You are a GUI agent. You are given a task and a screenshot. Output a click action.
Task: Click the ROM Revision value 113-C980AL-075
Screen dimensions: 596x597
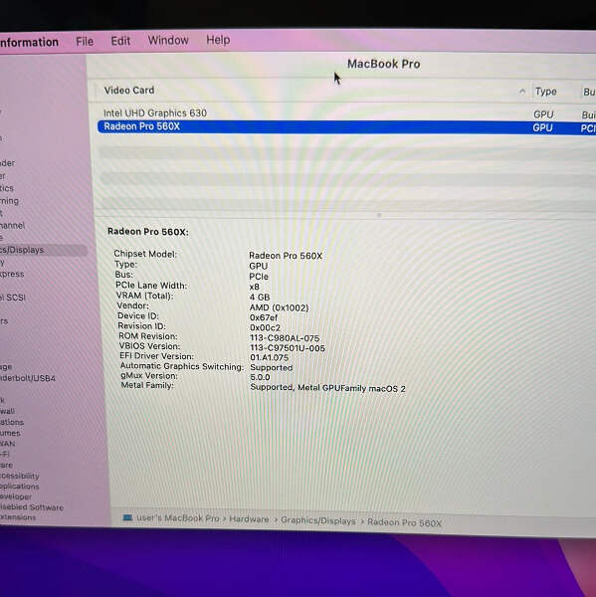pyautogui.click(x=285, y=338)
